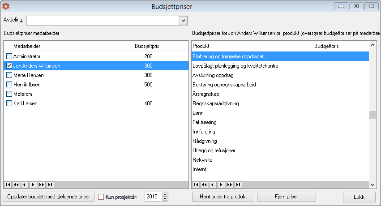Check the Administrator checkbox

pos(9,56)
